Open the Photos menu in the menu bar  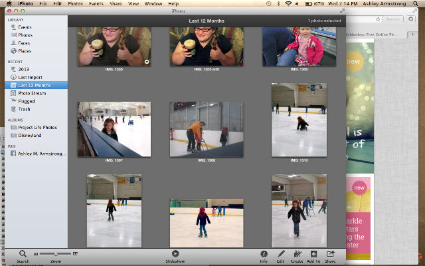75,4
